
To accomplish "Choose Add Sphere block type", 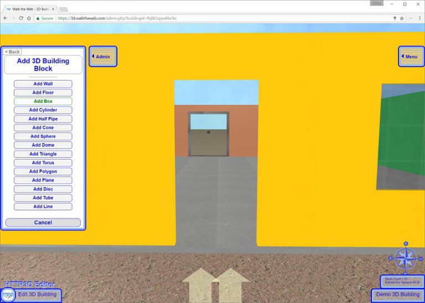I will [43, 136].
